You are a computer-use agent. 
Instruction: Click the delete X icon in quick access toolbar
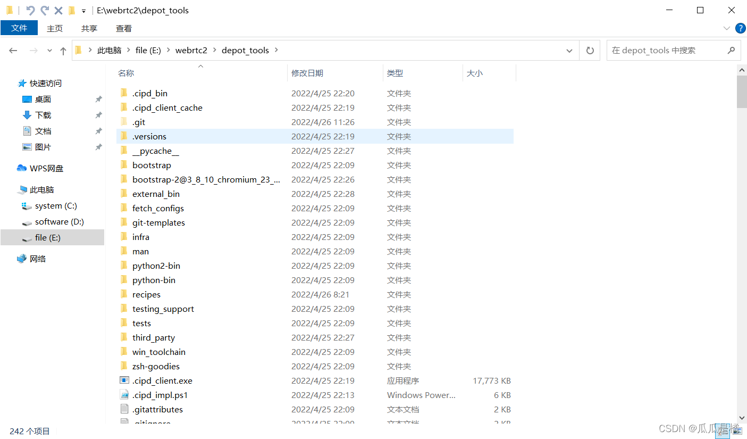(58, 10)
